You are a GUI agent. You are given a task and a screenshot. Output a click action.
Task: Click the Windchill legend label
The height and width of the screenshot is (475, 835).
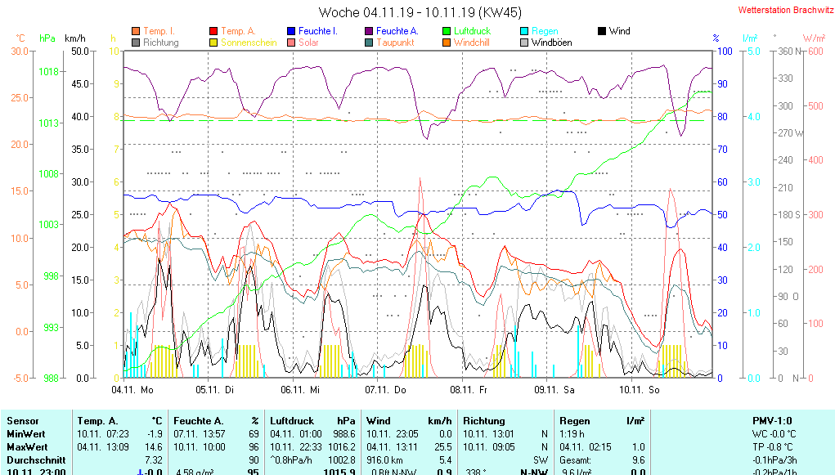pyautogui.click(x=471, y=43)
